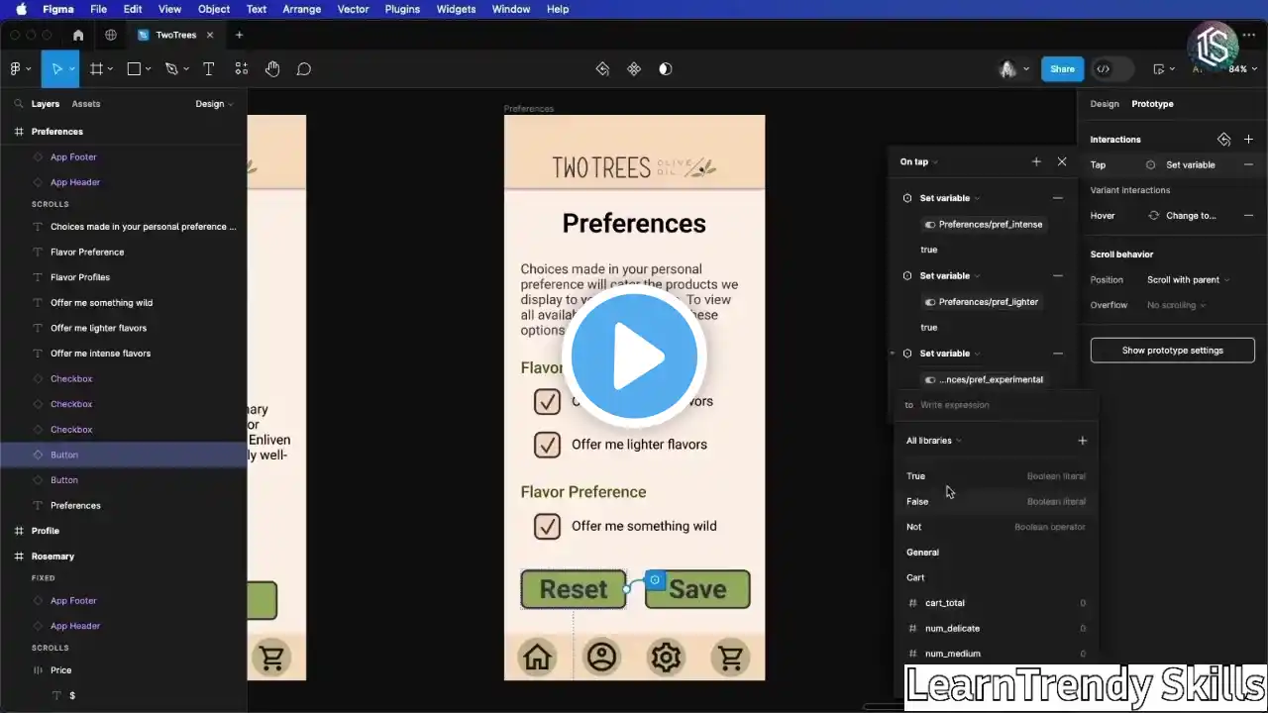This screenshot has width=1268, height=713.
Task: Toggle the lighter flavors checkbox
Action: click(x=547, y=445)
